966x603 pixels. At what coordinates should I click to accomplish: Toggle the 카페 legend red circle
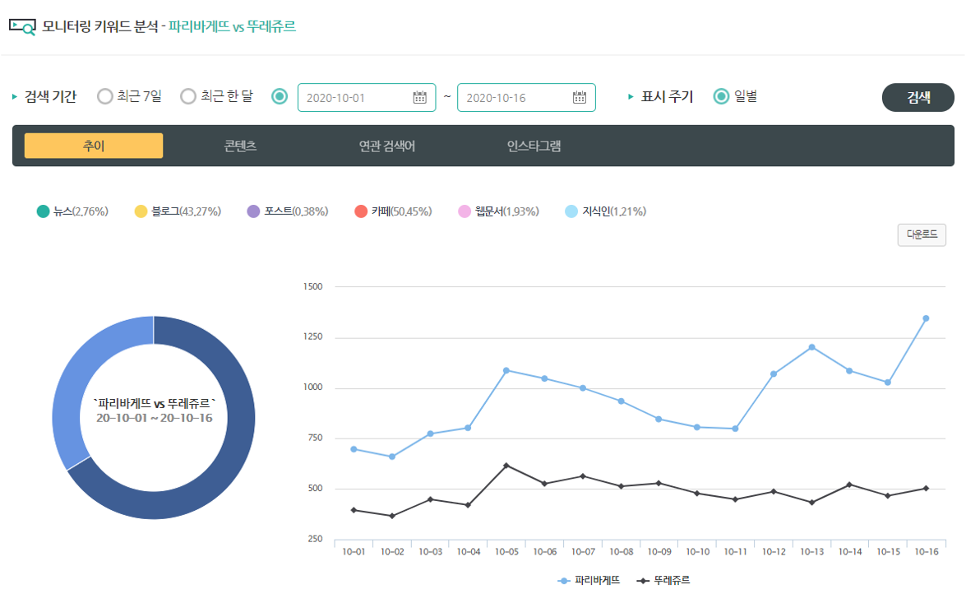coord(361,211)
